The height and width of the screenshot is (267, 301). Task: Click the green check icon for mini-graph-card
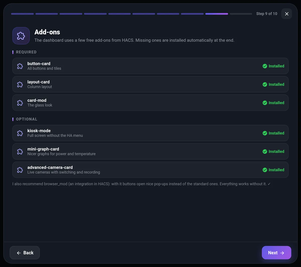[265, 151]
